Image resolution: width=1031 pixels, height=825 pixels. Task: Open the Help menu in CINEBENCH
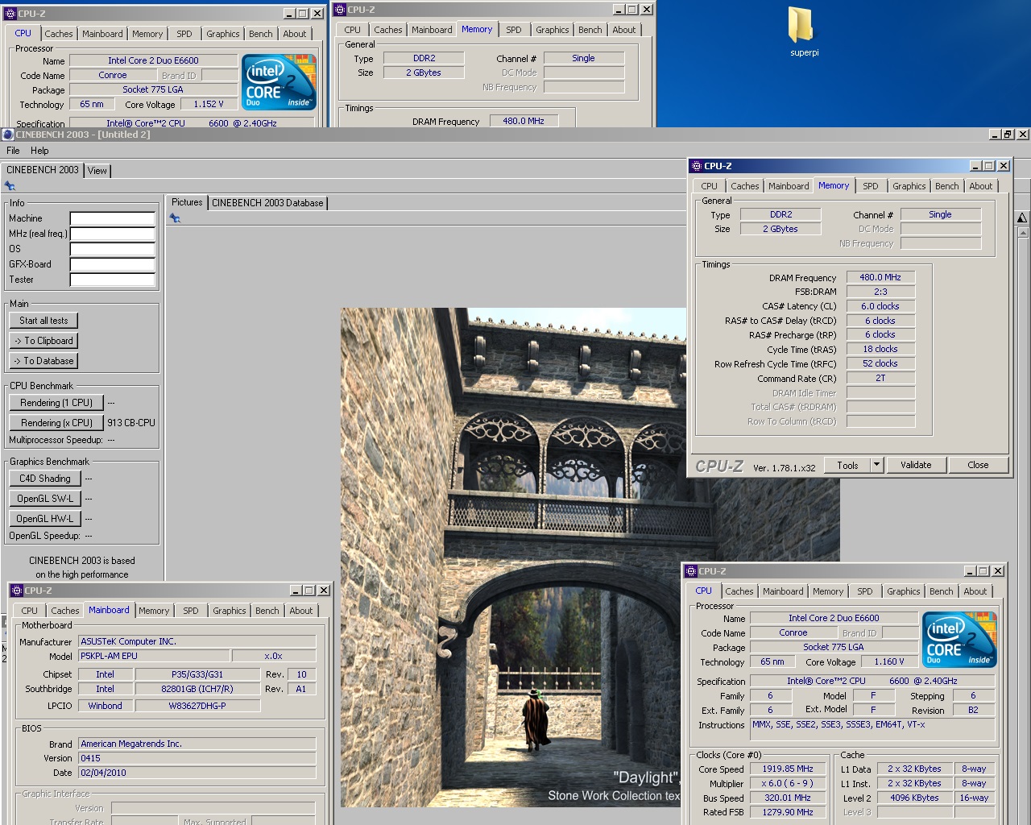[x=39, y=151]
